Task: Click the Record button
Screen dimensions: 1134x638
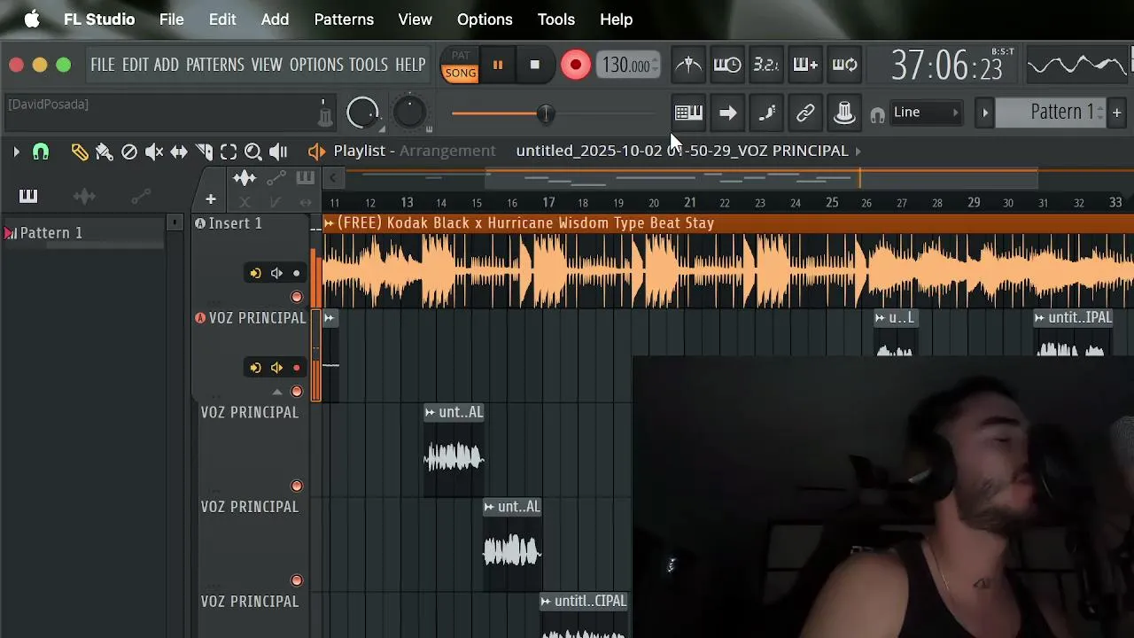Action: coord(576,65)
